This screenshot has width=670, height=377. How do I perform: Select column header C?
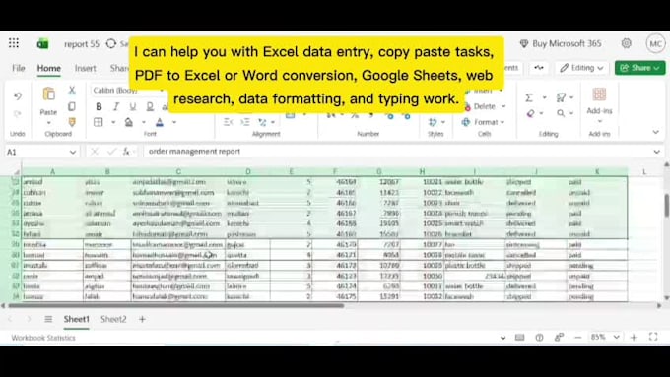tap(178, 171)
